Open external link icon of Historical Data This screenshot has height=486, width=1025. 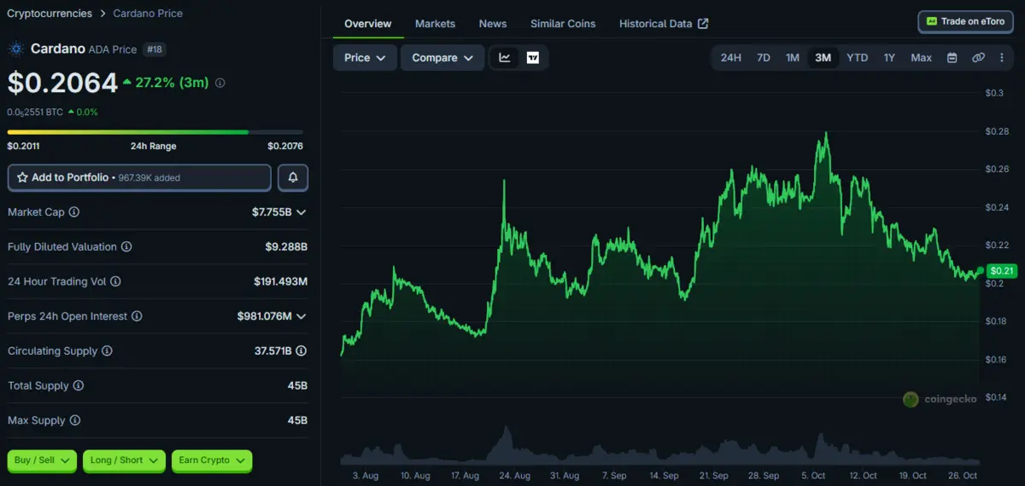(x=703, y=24)
